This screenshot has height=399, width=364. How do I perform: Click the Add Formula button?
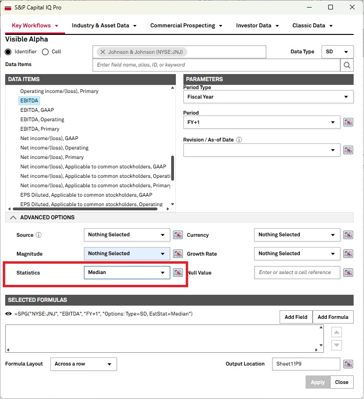(x=333, y=317)
